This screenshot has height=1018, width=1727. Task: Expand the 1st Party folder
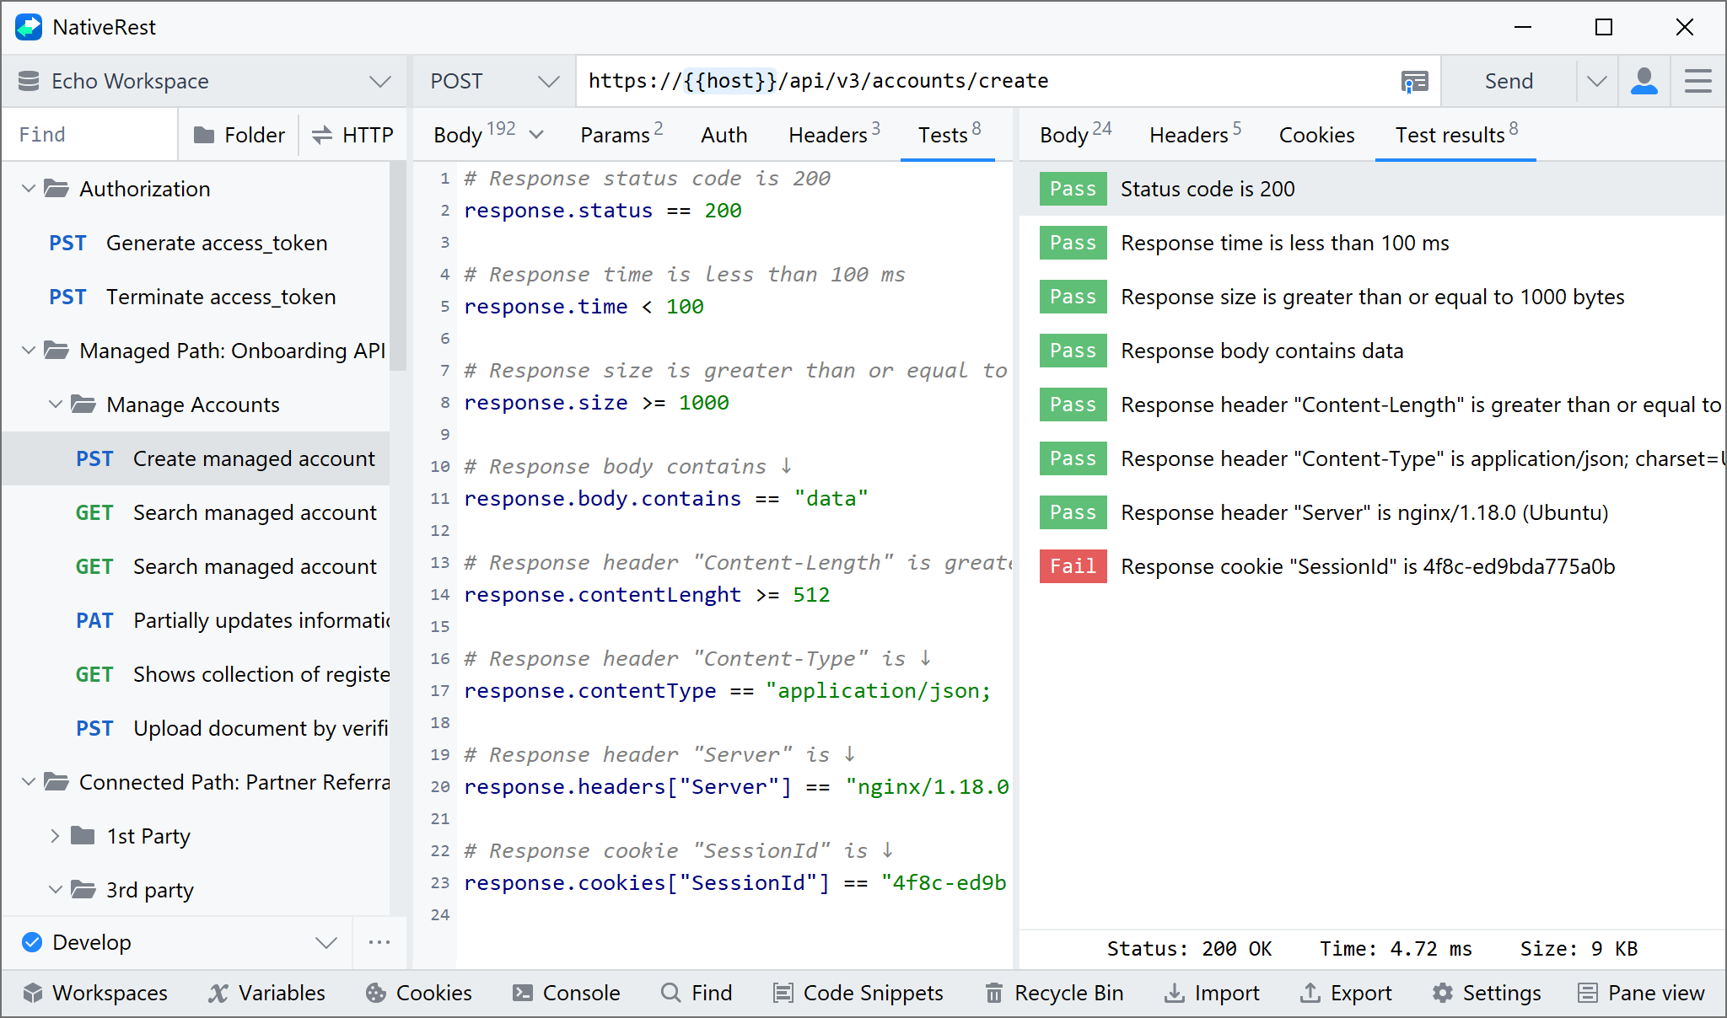pos(55,836)
